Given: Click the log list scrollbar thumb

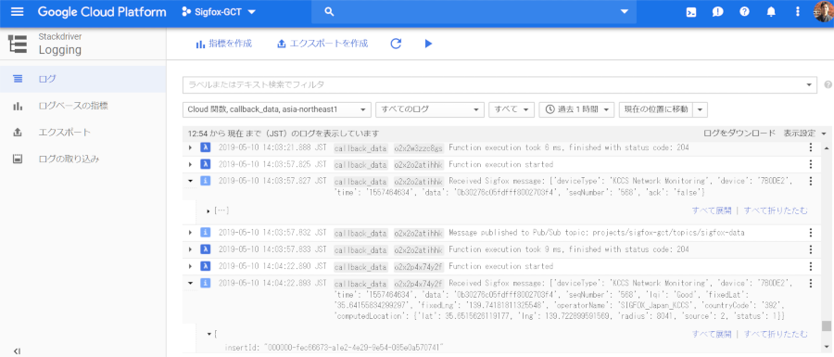Looking at the screenshot, I should pyautogui.click(x=826, y=325).
